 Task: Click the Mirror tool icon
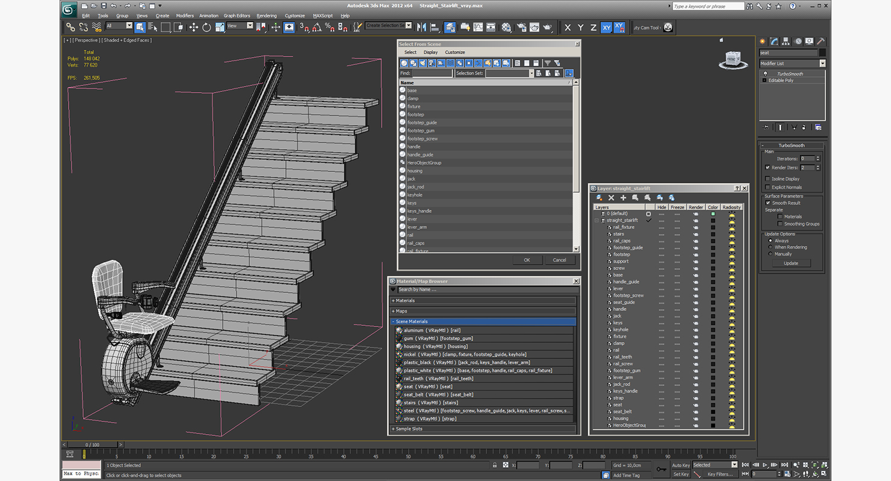pyautogui.click(x=421, y=27)
